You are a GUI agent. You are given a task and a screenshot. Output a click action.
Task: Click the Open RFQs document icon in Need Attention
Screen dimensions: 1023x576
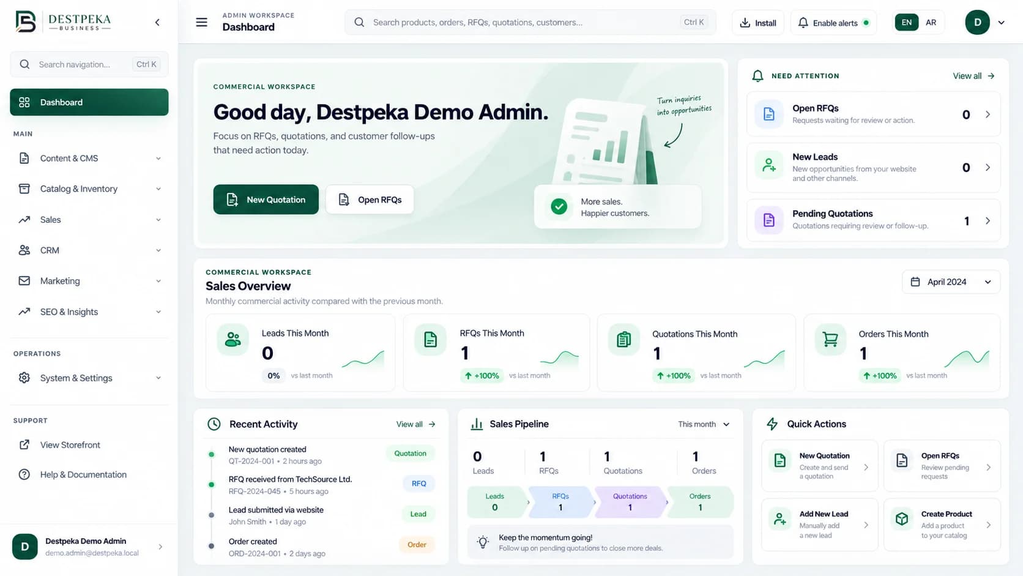click(x=769, y=114)
